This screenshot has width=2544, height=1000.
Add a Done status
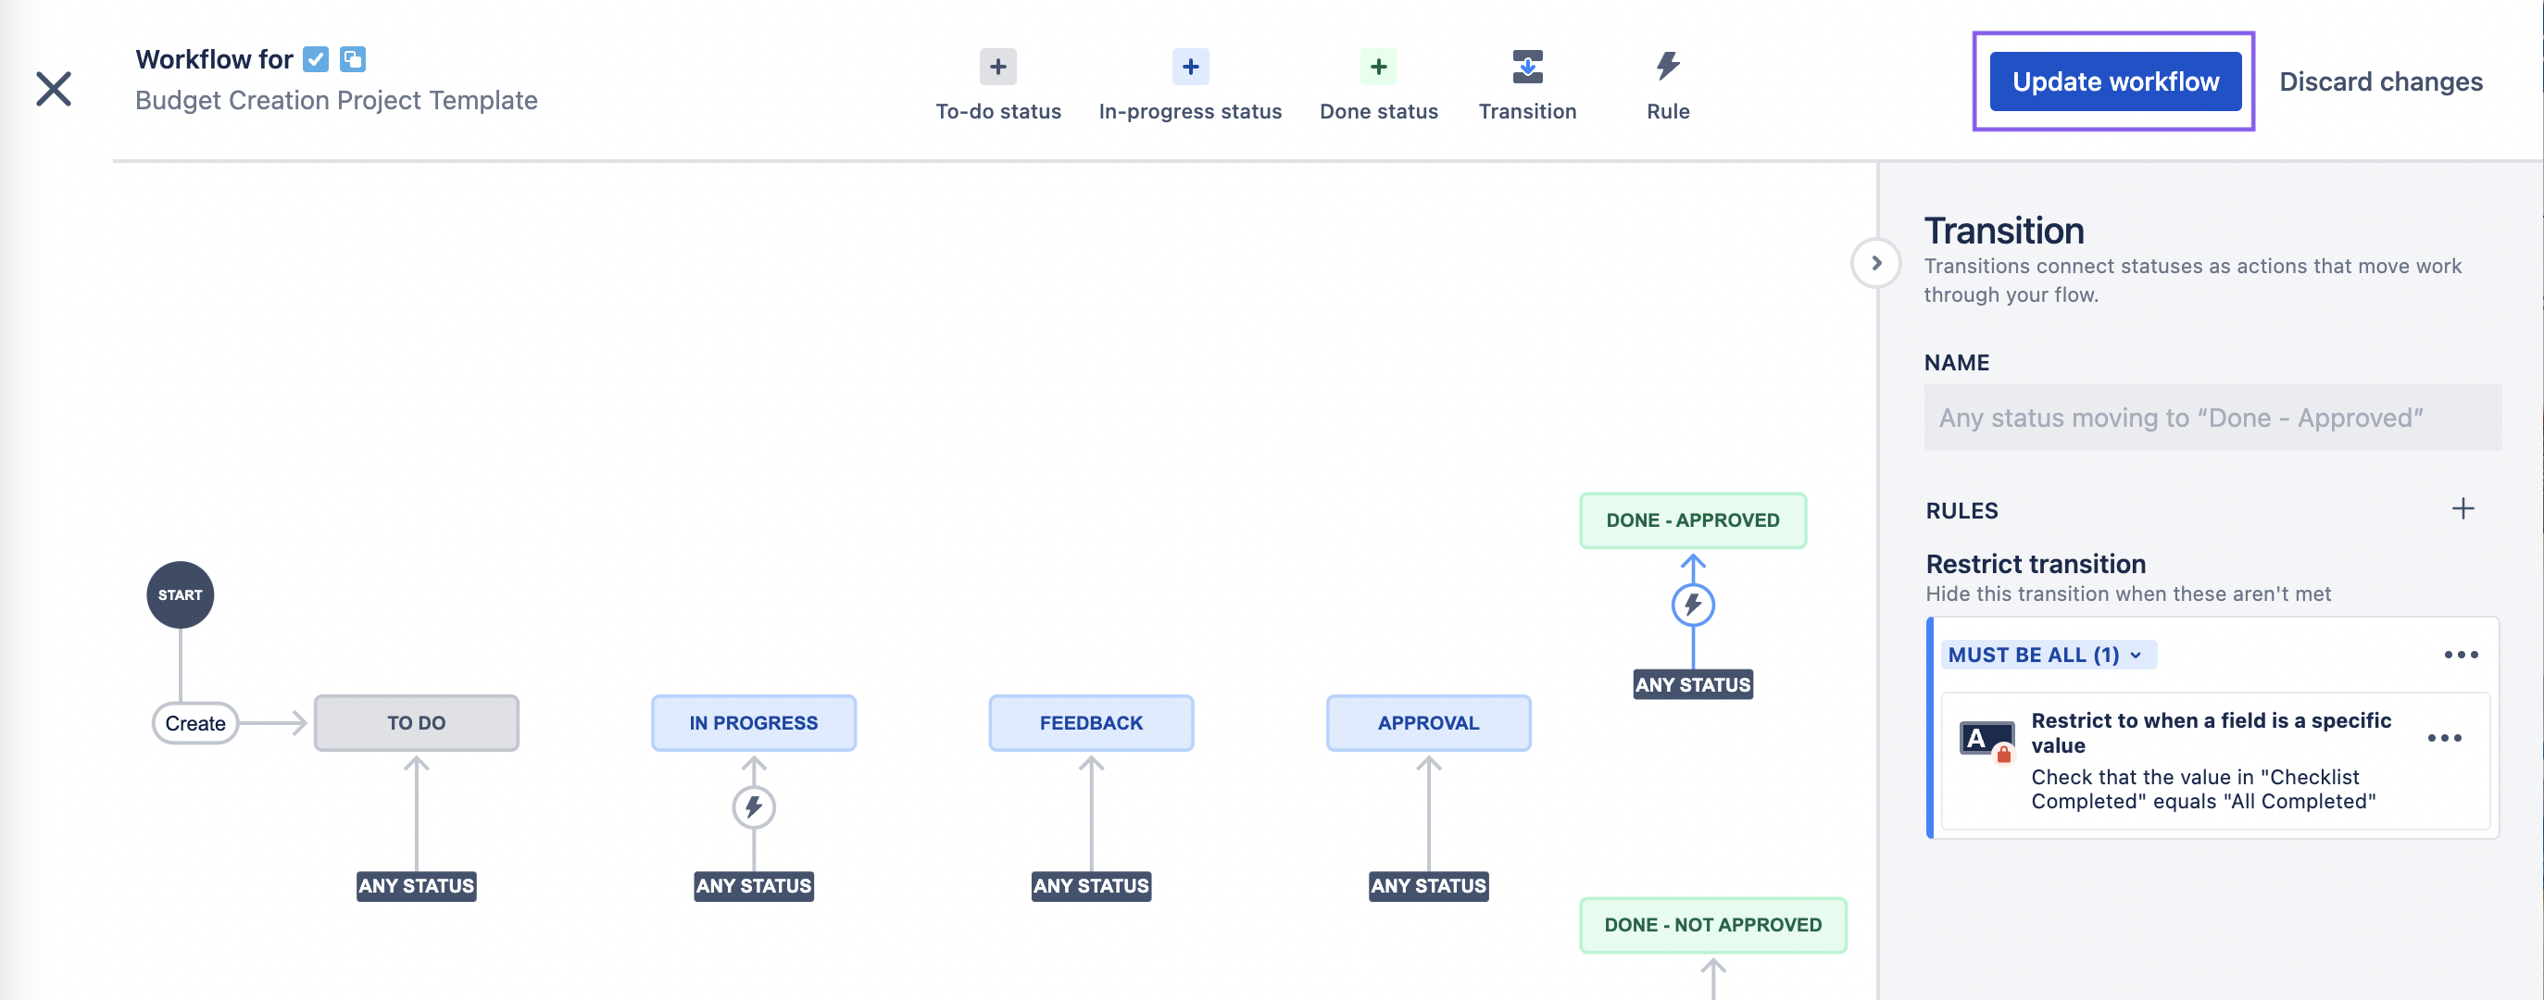1378,69
